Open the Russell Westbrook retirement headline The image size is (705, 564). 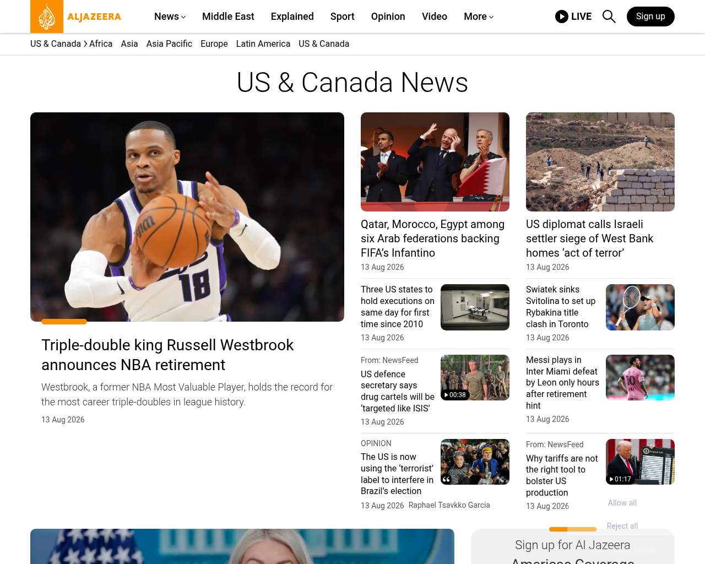pyautogui.click(x=167, y=355)
